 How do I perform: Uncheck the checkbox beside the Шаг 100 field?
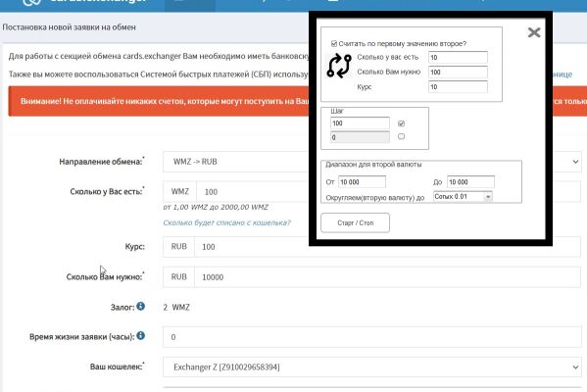pyautogui.click(x=402, y=123)
